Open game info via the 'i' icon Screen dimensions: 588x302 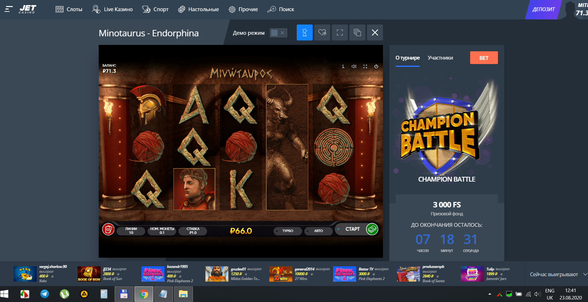[x=343, y=67]
